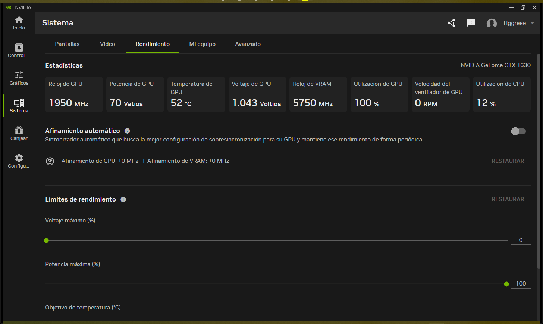Click the Voltaje de GPU card
Image resolution: width=543 pixels, height=324 pixels.
[x=257, y=94]
